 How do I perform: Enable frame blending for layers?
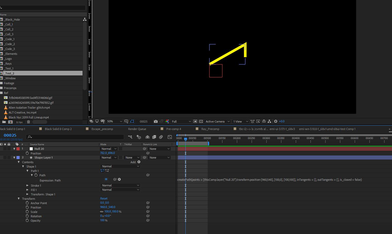[x=154, y=137]
